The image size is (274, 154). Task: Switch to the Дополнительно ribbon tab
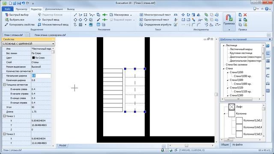coord(54,9)
